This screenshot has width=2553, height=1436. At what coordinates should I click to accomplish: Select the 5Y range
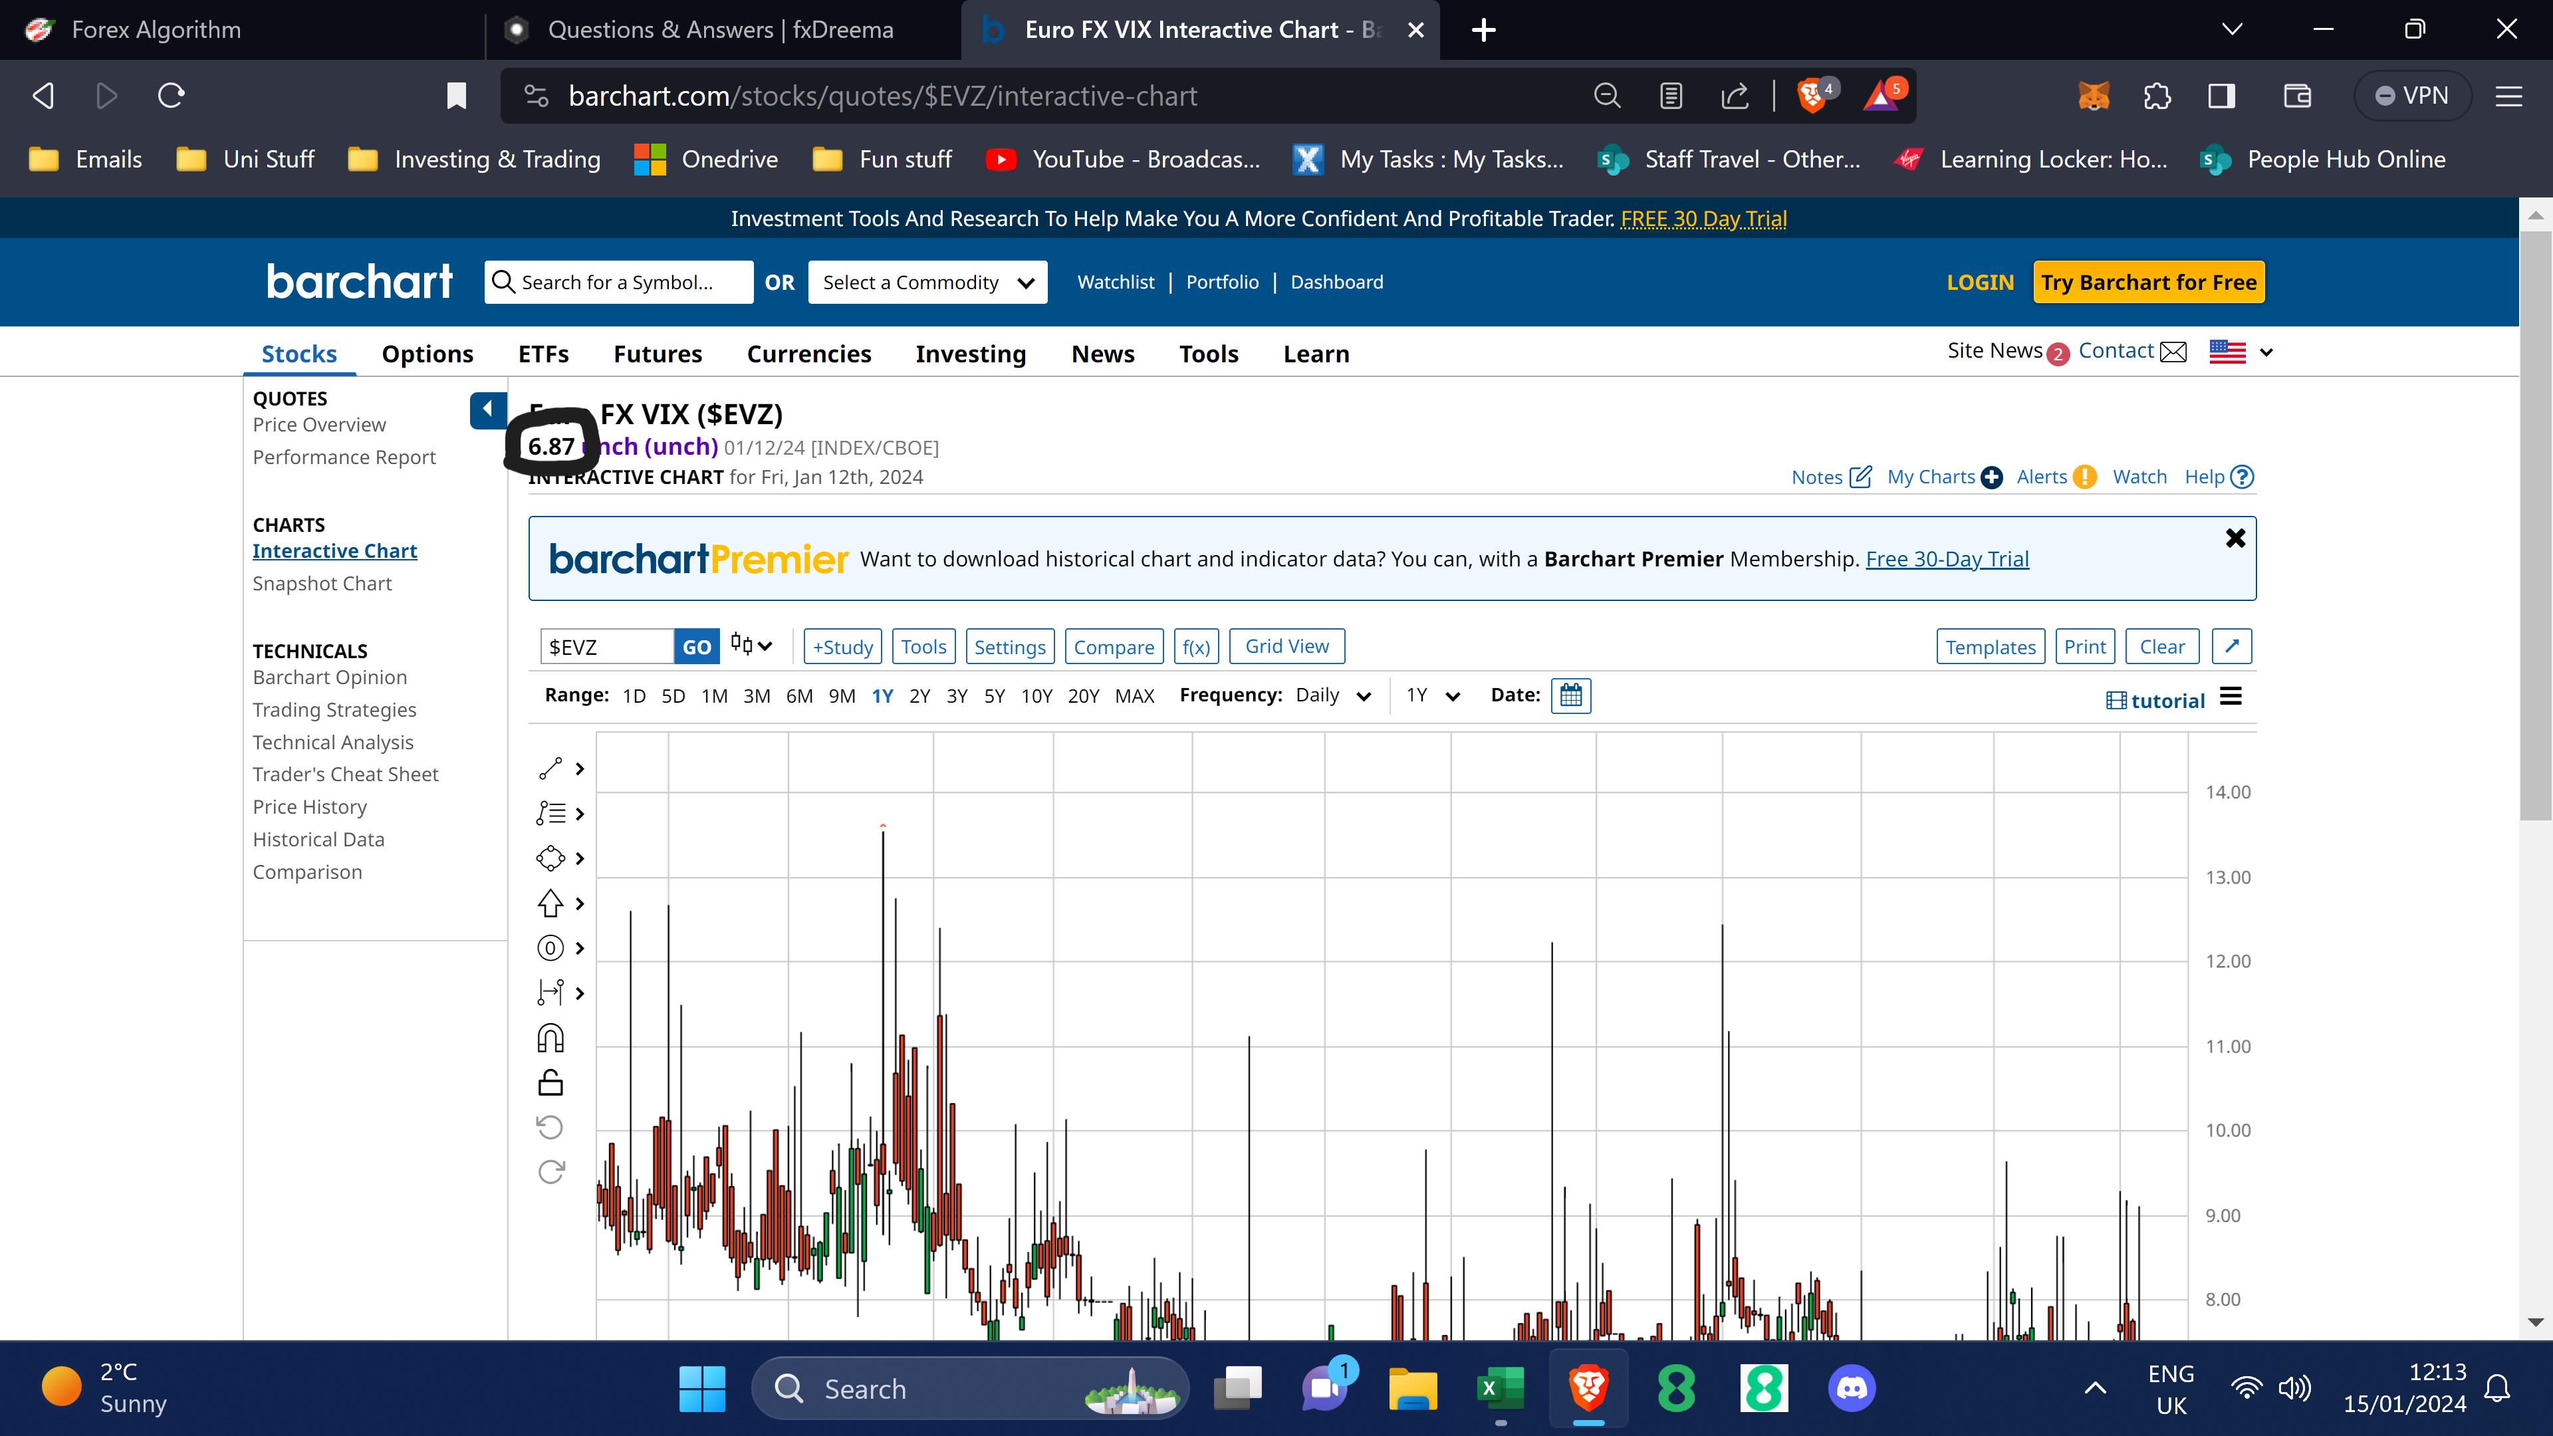point(994,695)
